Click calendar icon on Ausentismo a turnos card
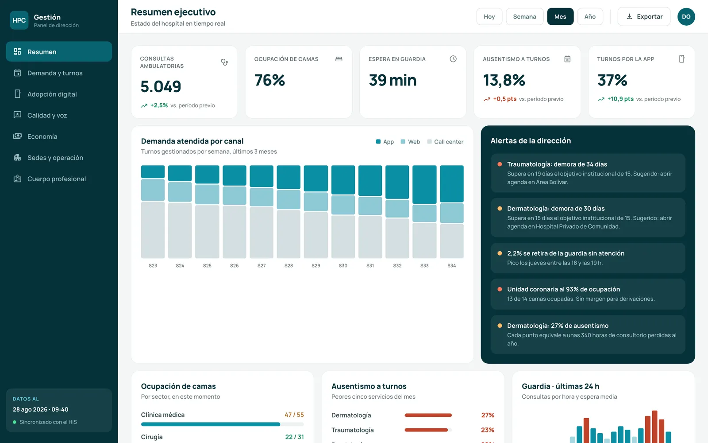The width and height of the screenshot is (708, 443). click(567, 59)
